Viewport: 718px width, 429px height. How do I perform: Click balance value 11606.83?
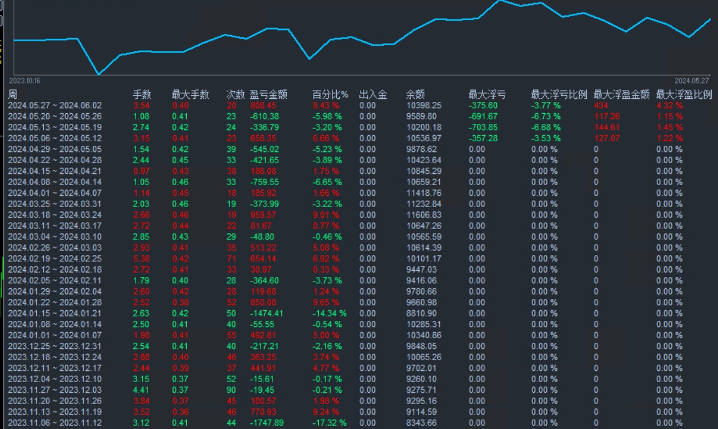pos(424,215)
